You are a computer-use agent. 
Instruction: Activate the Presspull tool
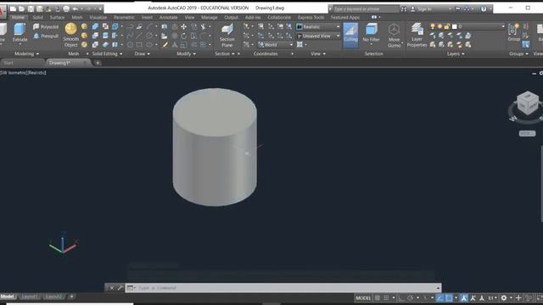[x=46, y=36]
